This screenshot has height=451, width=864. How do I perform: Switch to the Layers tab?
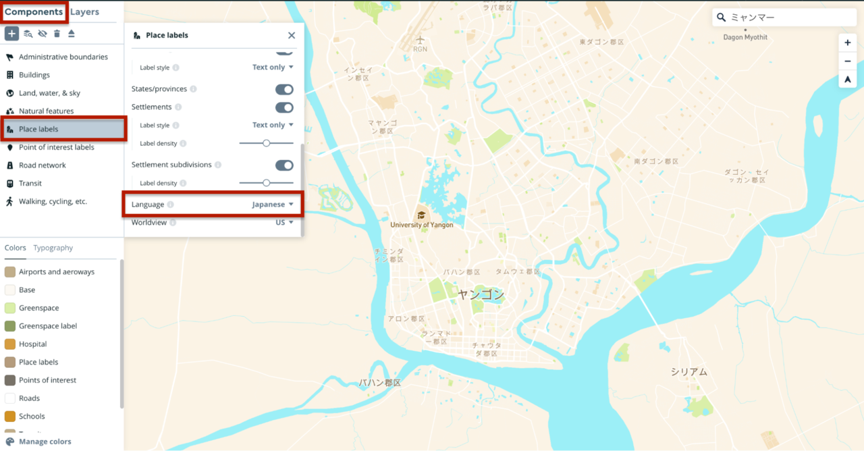[84, 12]
